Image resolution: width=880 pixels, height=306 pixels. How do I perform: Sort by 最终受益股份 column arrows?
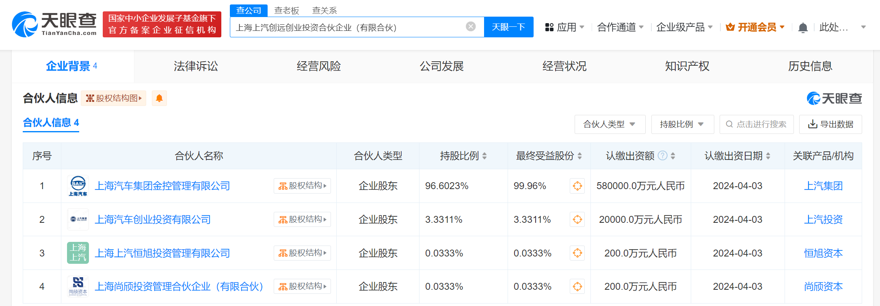[x=579, y=156]
